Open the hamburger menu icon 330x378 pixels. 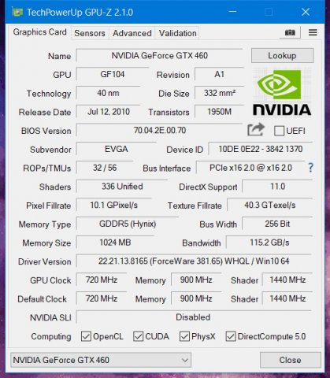click(x=313, y=32)
